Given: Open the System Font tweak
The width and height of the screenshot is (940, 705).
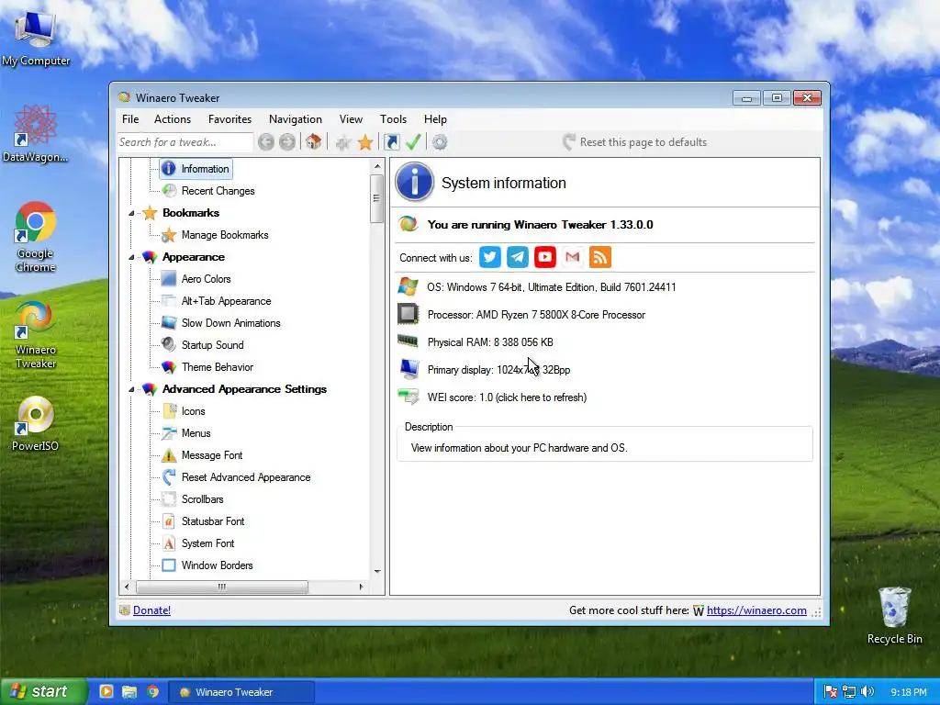Looking at the screenshot, I should (207, 543).
